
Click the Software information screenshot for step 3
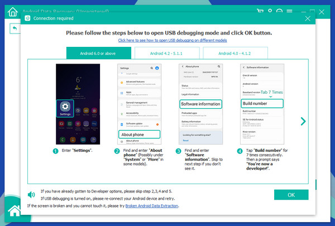(x=201, y=104)
